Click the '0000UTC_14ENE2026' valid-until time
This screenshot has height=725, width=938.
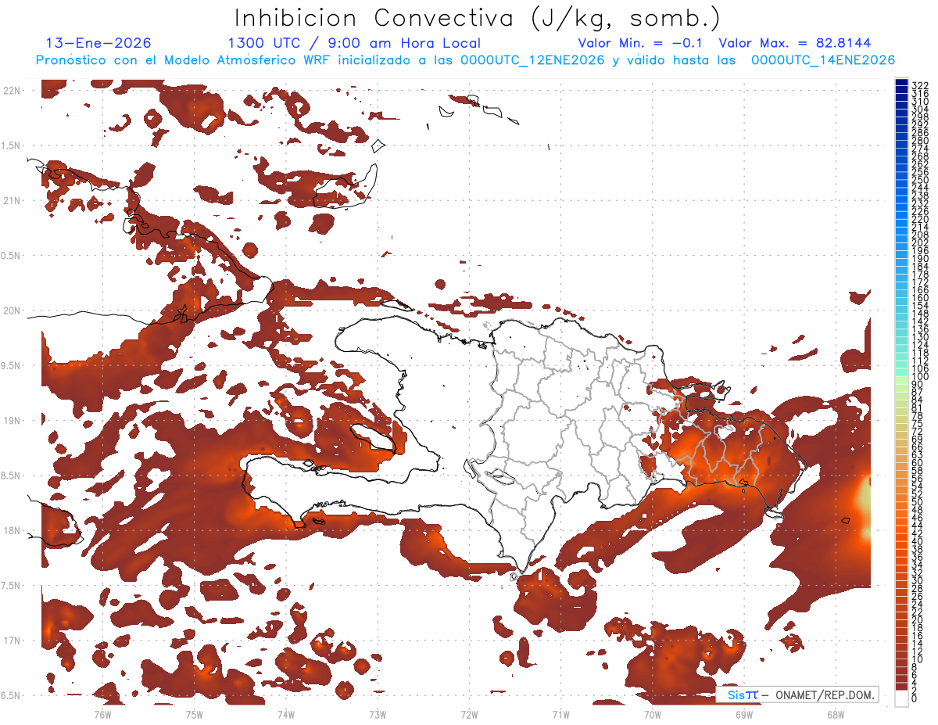823,60
